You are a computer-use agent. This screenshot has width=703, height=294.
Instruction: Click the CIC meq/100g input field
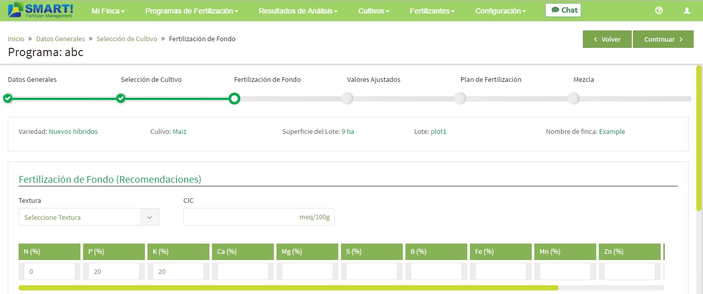point(259,217)
